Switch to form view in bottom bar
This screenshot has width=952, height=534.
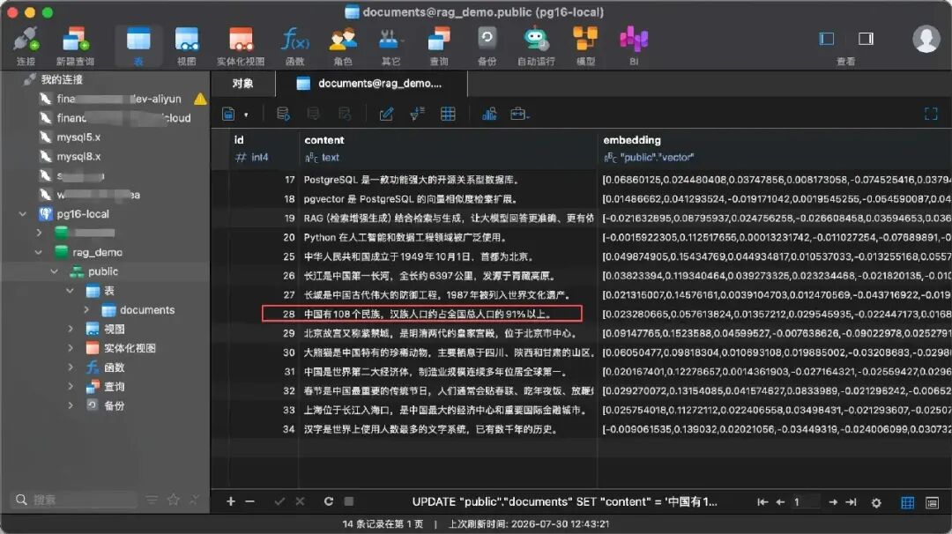pos(932,502)
